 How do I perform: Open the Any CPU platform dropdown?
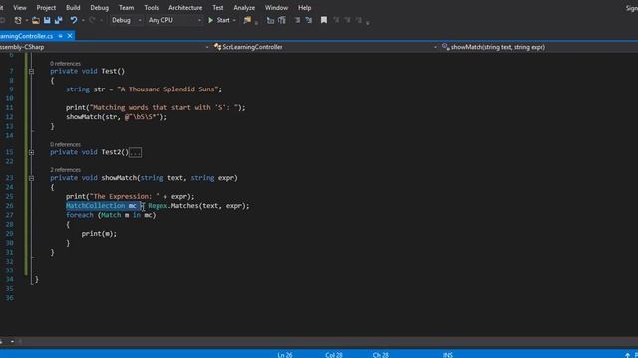tap(174, 20)
